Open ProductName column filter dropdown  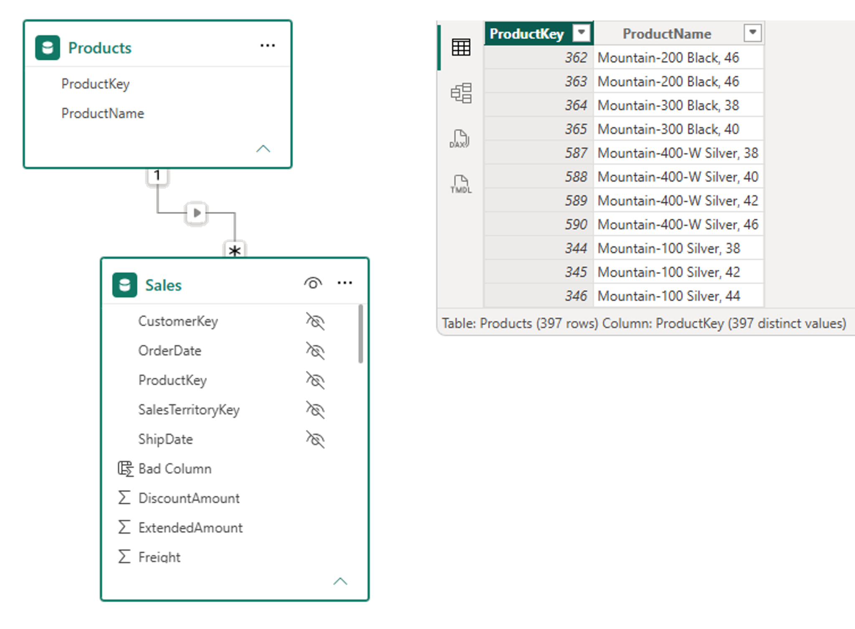click(x=752, y=33)
